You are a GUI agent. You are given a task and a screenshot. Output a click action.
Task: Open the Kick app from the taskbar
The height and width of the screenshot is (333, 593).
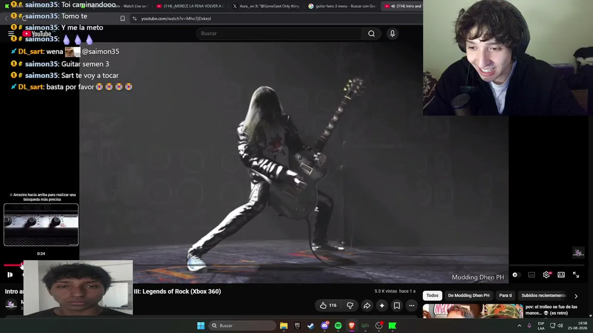click(392, 326)
